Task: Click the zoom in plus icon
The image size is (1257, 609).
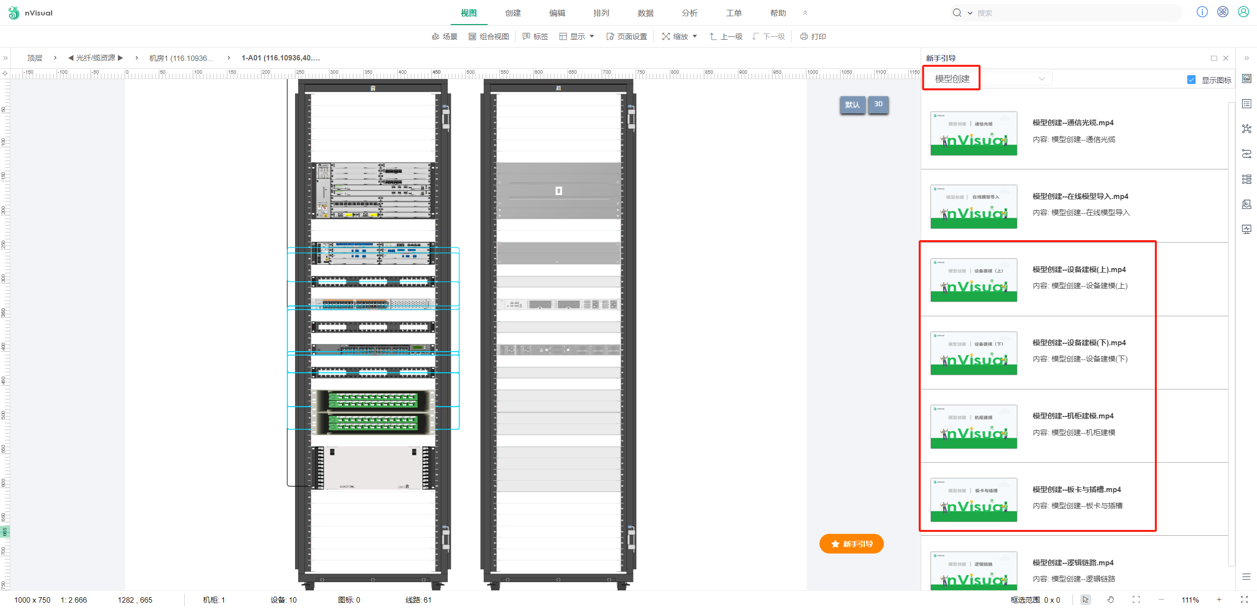Action: pyautogui.click(x=1219, y=600)
